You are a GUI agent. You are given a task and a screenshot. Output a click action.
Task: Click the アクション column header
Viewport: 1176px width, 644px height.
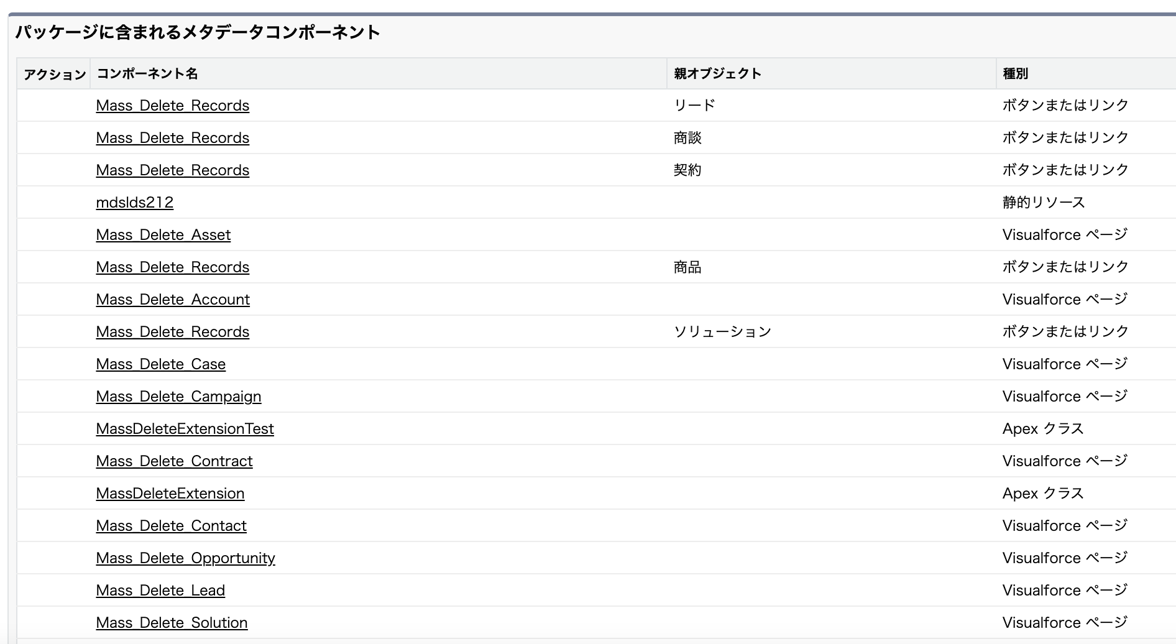(55, 75)
